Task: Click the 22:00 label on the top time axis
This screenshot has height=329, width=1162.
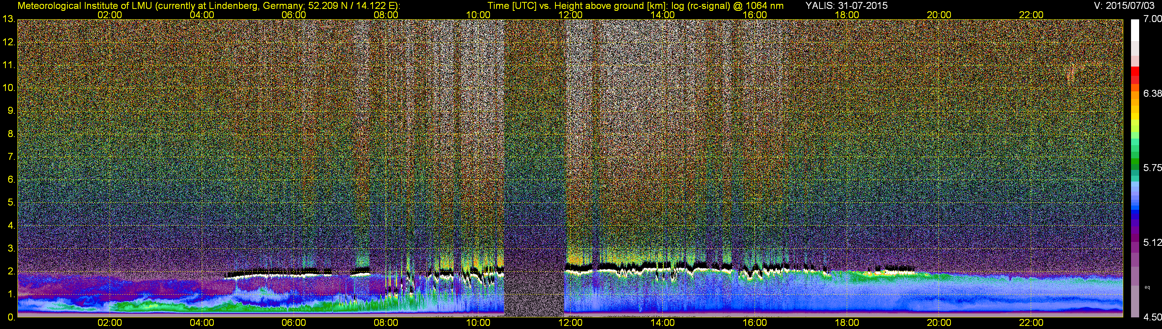Action: coord(1031,15)
